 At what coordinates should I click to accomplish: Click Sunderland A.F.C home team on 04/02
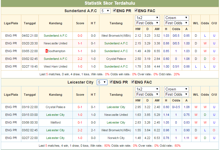click(55, 36)
